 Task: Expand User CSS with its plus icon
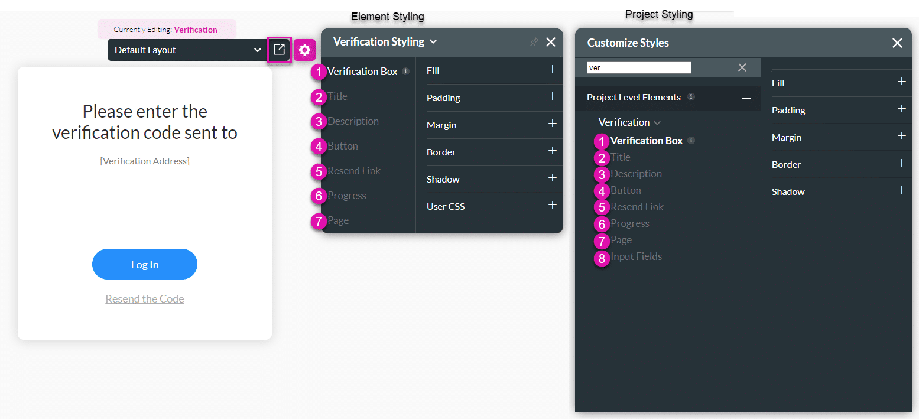pos(552,204)
